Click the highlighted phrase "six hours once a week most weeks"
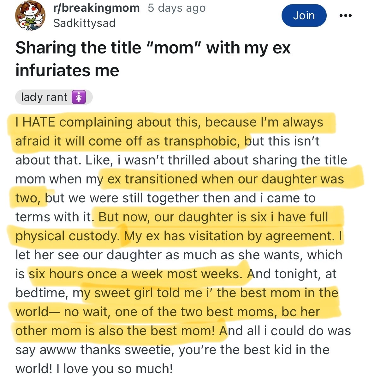The image size is (369, 389). [135, 274]
